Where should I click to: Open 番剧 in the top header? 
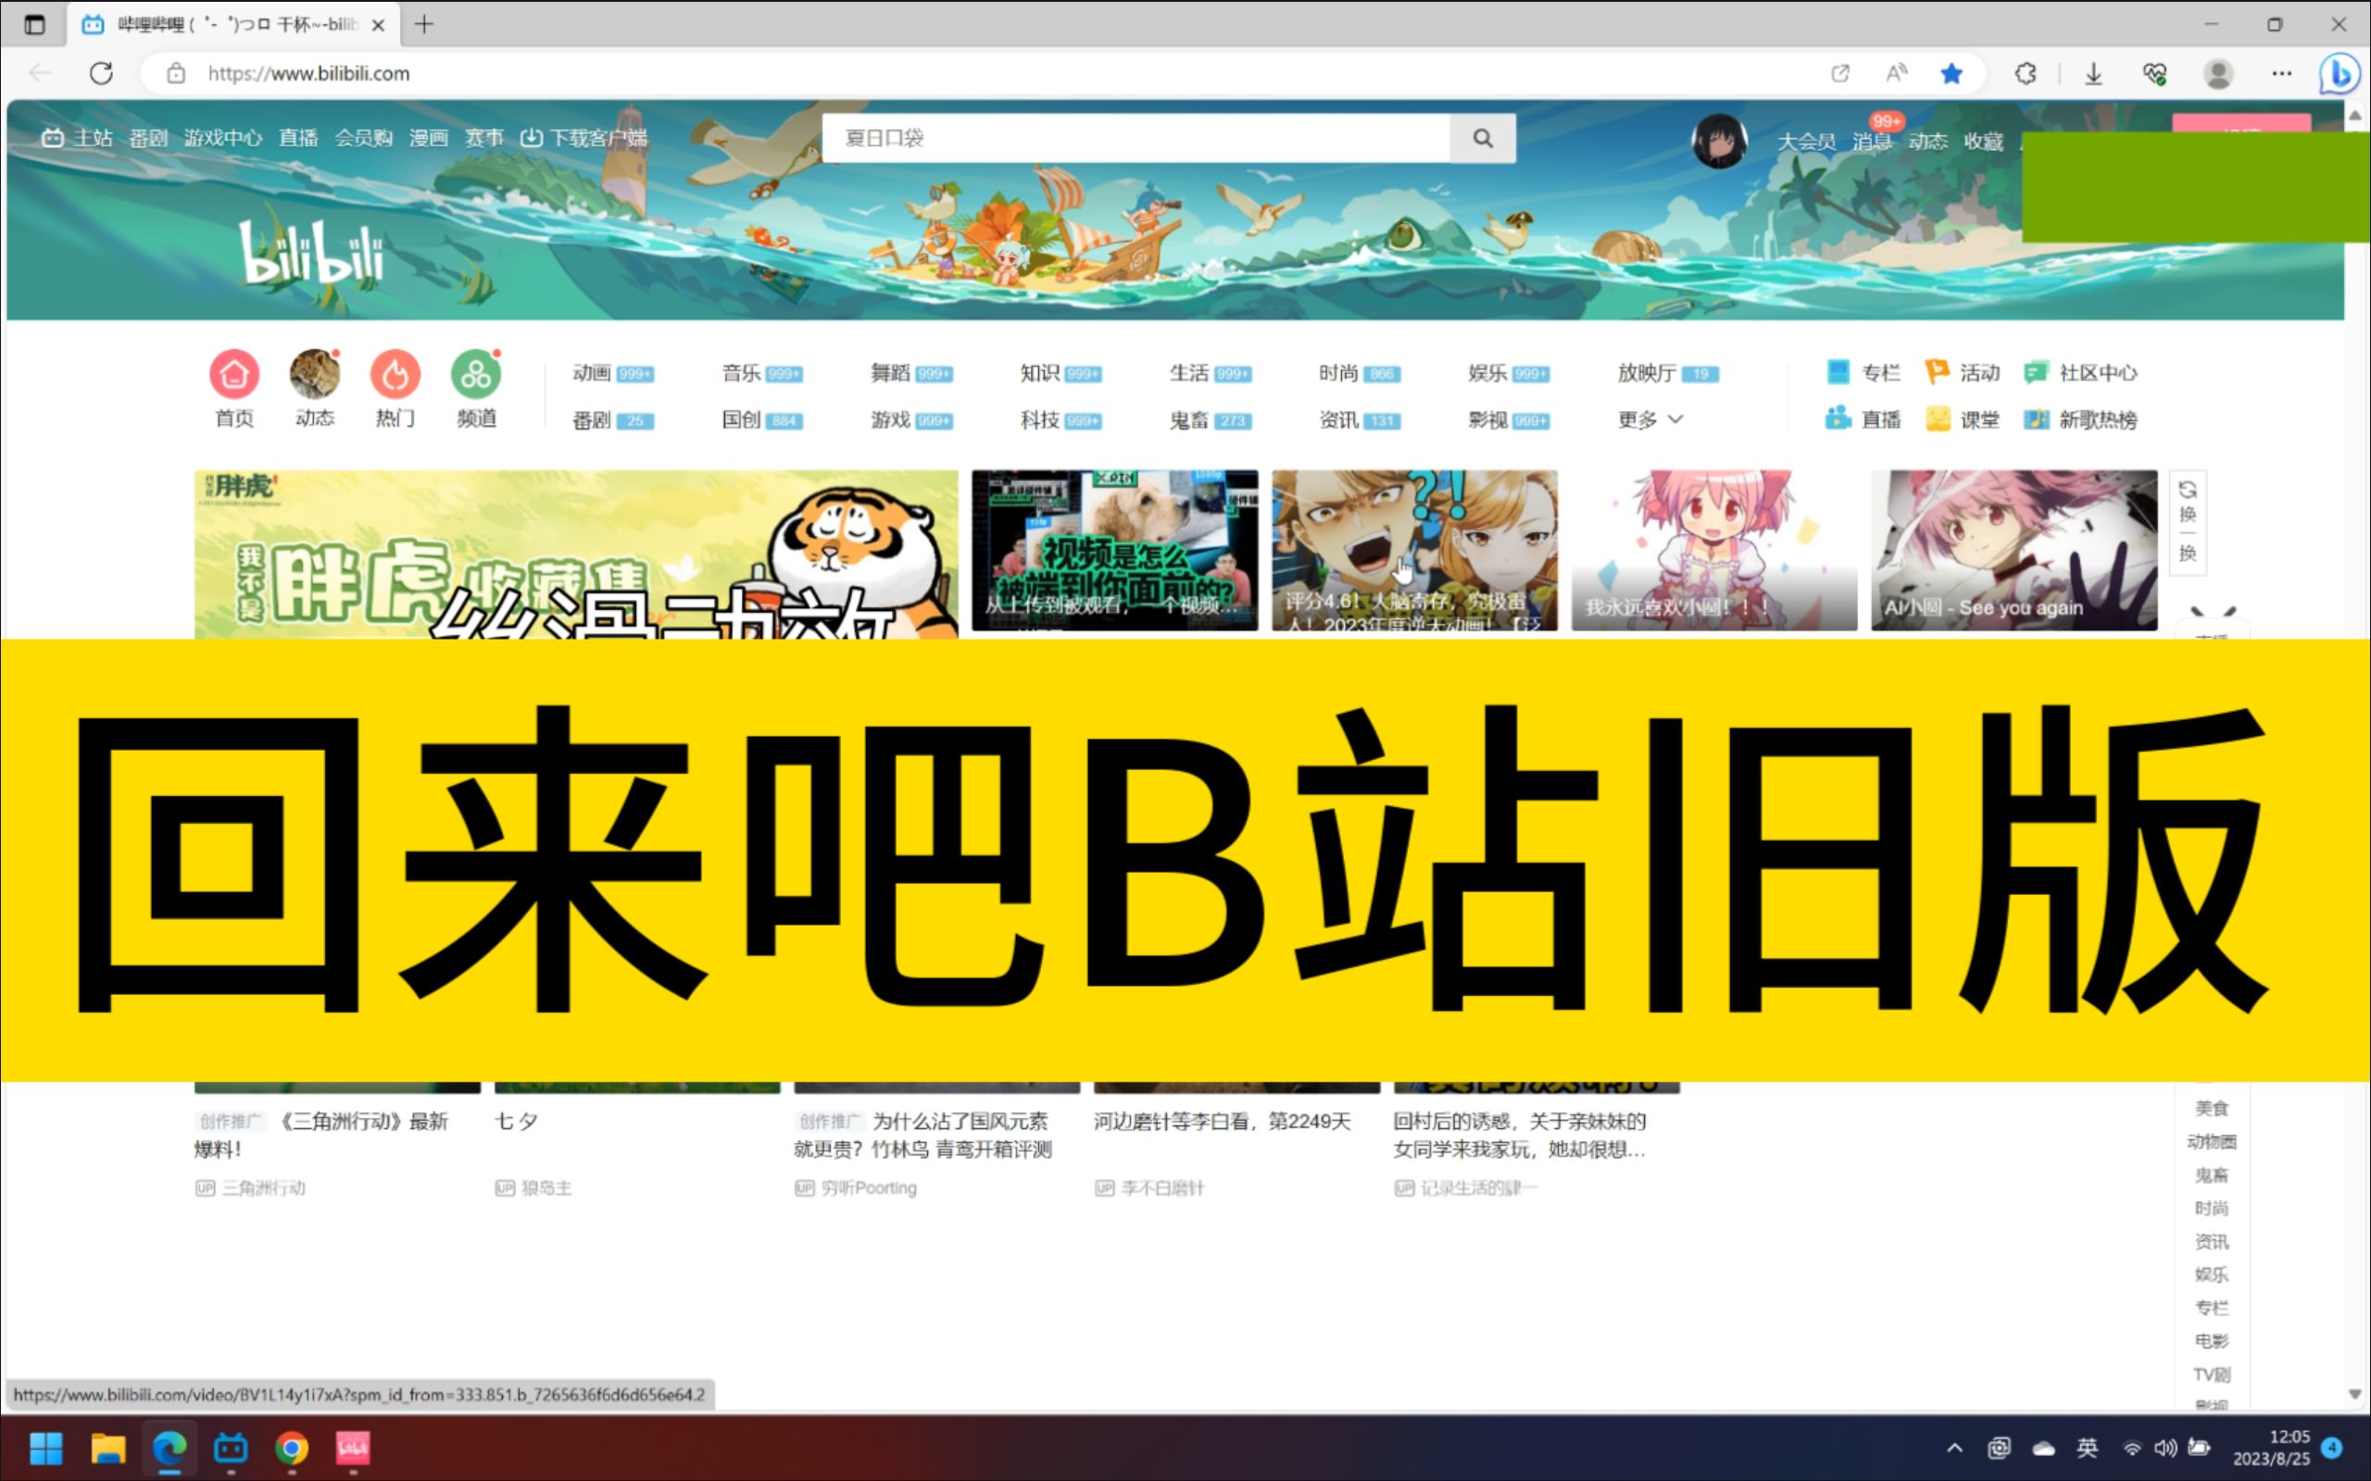[x=148, y=138]
